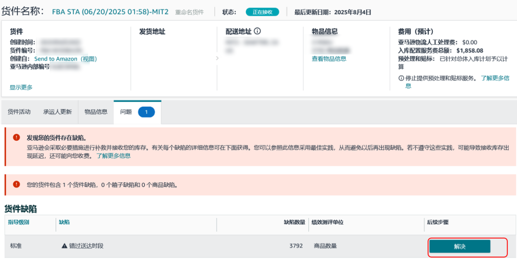517x260 pixels.
Task: Click info icon before 停止提供预处理和贴标服务
Action: click(401, 78)
